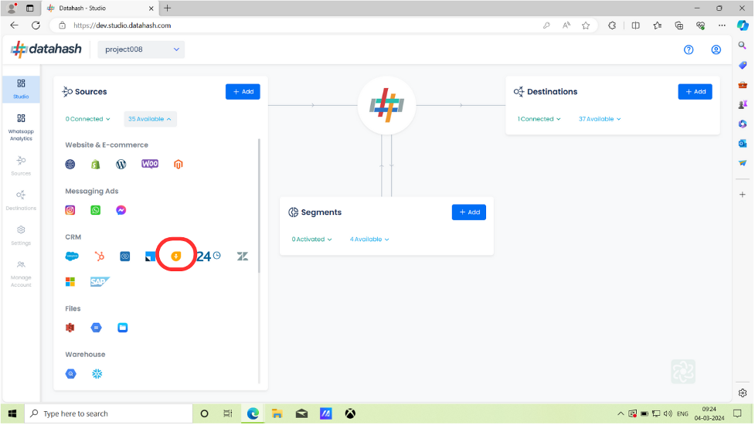755x425 pixels.
Task: Expand the 0 Activated segments list
Action: pyautogui.click(x=311, y=240)
